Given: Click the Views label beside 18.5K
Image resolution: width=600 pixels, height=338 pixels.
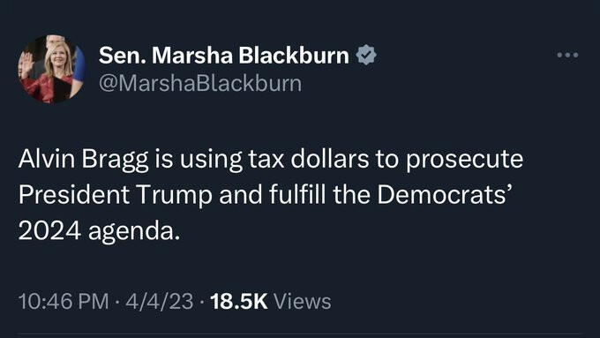Looking at the screenshot, I should tap(303, 301).
